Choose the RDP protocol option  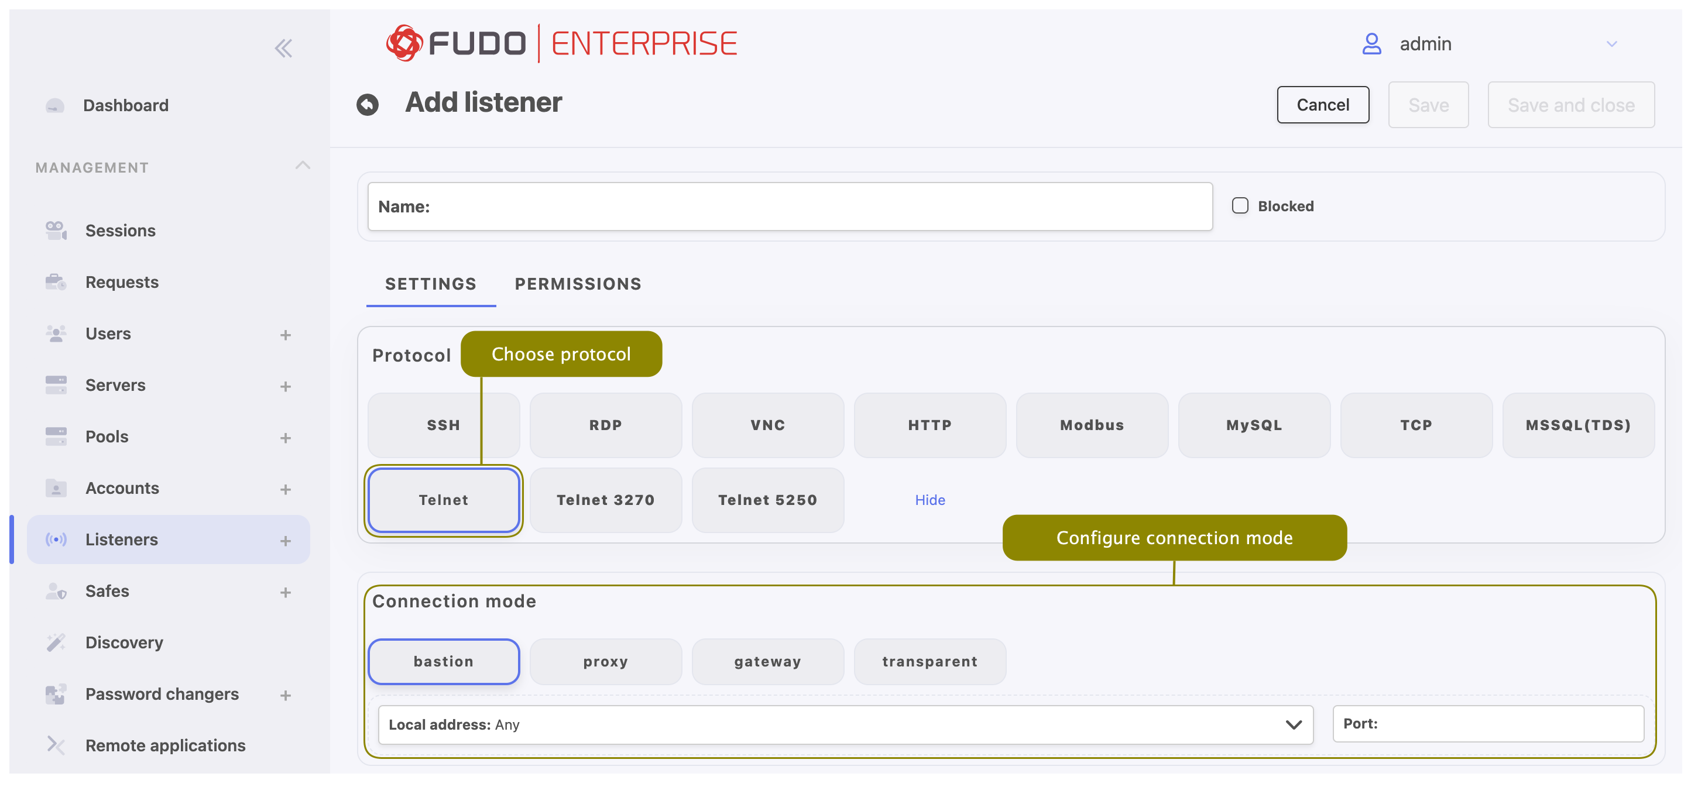click(605, 425)
